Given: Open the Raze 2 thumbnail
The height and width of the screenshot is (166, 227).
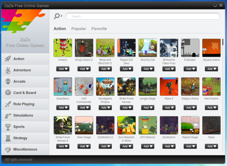Looking at the screenshot, I should point(169,87).
